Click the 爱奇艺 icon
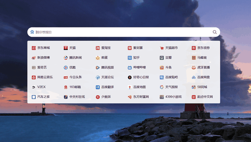 click(x=33, y=68)
